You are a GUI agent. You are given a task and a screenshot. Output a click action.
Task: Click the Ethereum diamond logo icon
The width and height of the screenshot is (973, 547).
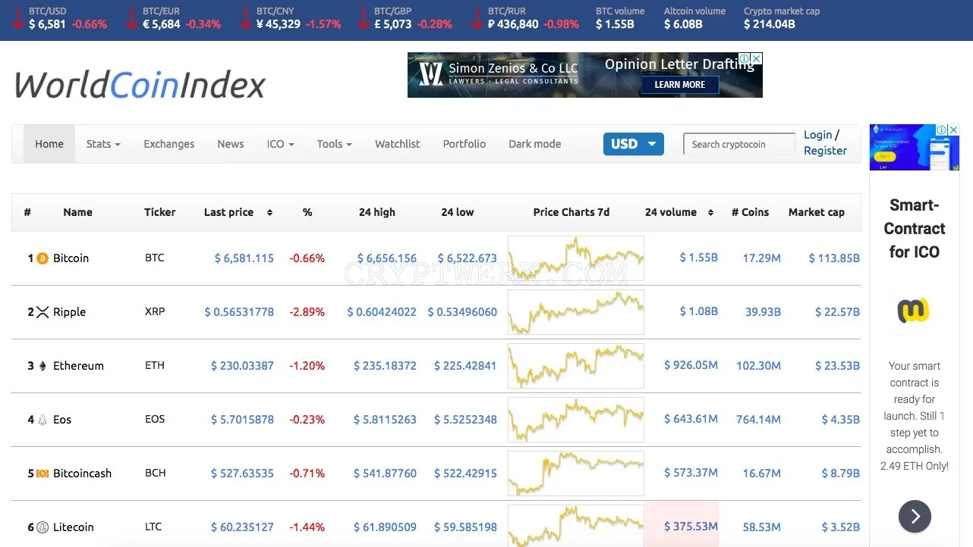[x=43, y=366]
